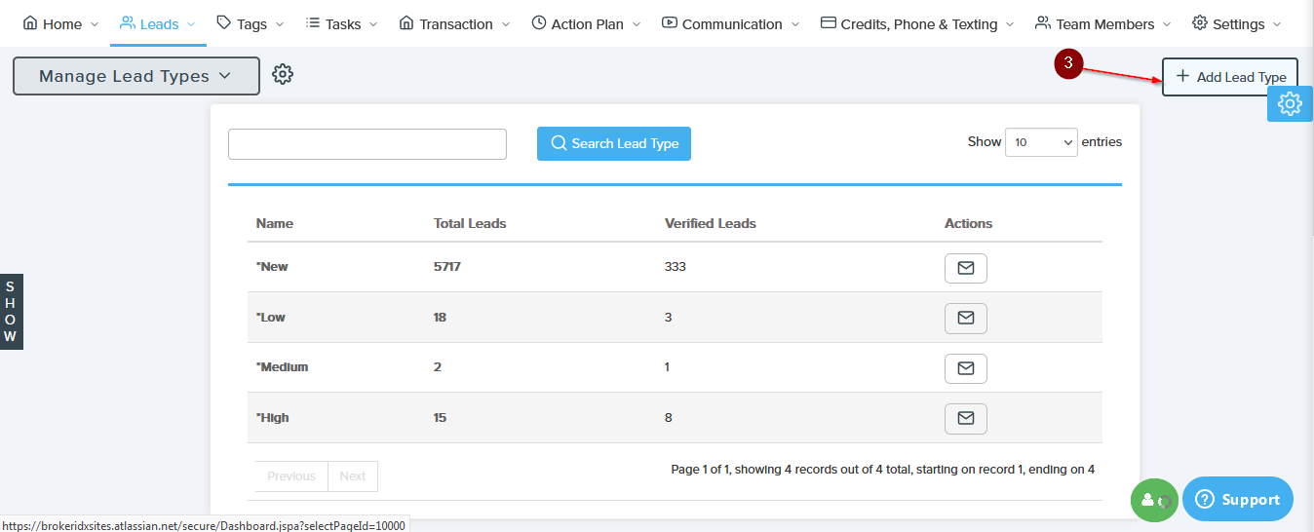Open gear settings beside Manage Lead Types
Screen dimensions: 1314x532
[283, 74]
